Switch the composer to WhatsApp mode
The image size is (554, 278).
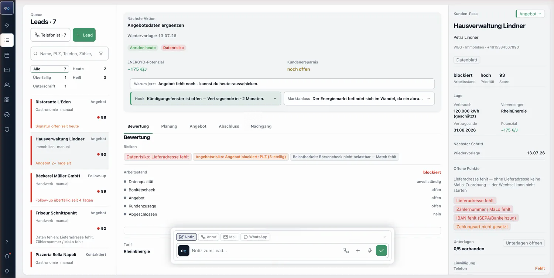pyautogui.click(x=255, y=237)
